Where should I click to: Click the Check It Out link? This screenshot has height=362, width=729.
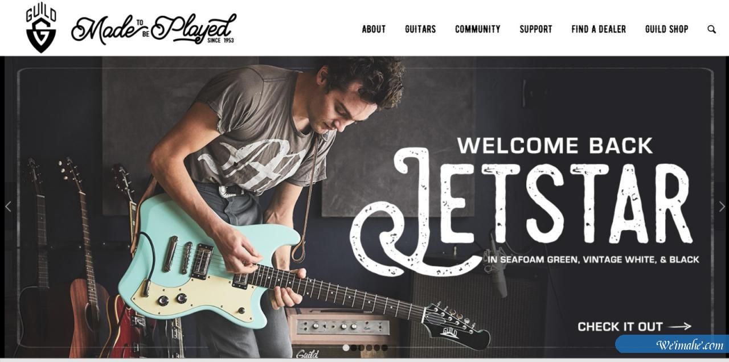tap(620, 327)
